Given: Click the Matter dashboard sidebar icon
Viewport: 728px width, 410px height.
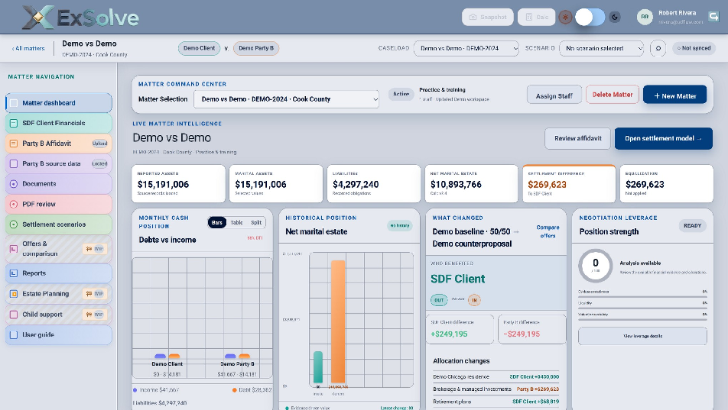Looking at the screenshot, I should (x=14, y=103).
